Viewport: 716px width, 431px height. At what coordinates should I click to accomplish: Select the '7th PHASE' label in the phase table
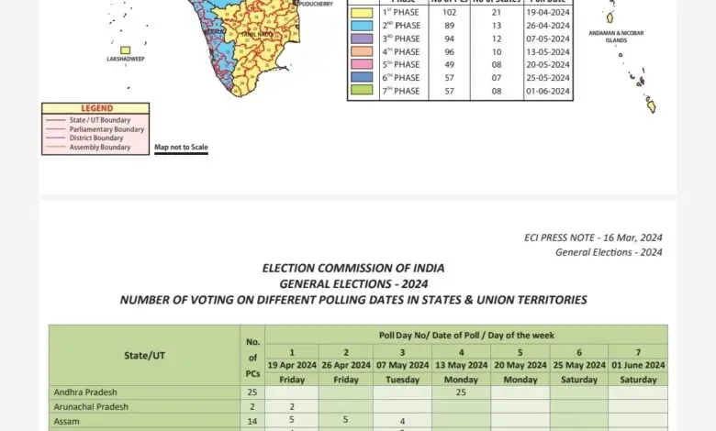coord(401,91)
